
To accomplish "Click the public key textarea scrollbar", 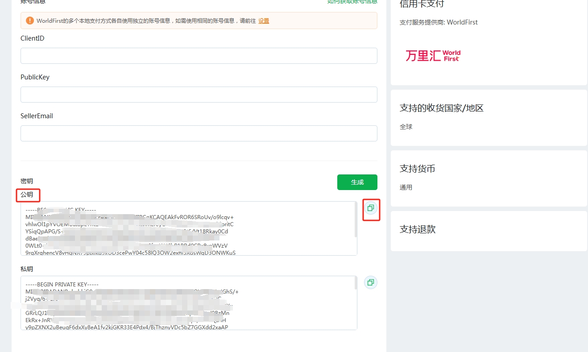I will [x=356, y=219].
